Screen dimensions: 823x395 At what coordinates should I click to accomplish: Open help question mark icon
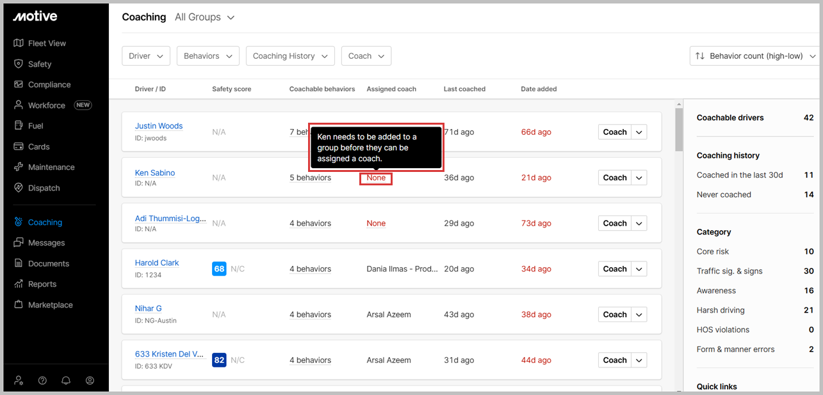pos(42,380)
